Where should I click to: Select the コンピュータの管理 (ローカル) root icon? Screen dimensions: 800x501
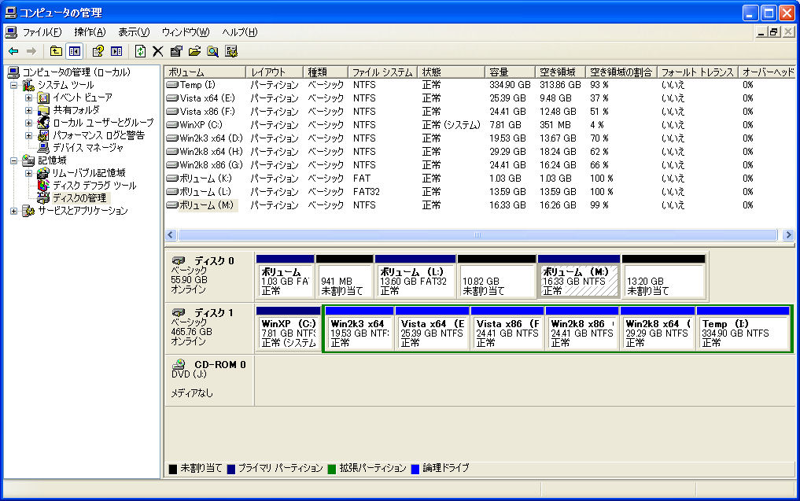14,72
